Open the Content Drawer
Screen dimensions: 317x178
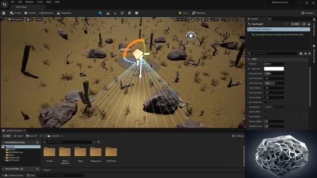point(14,176)
